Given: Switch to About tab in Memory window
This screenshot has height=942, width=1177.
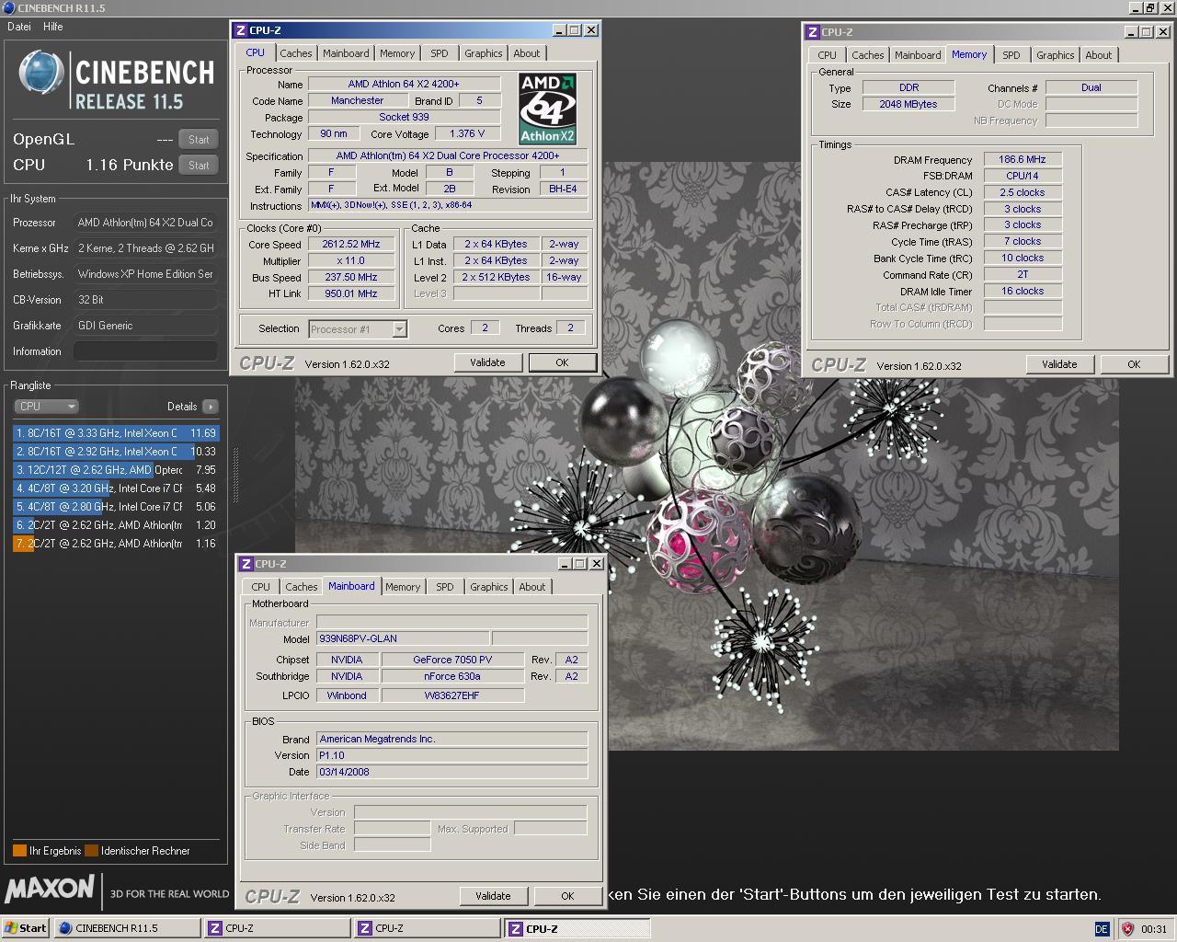Looking at the screenshot, I should tap(1099, 55).
